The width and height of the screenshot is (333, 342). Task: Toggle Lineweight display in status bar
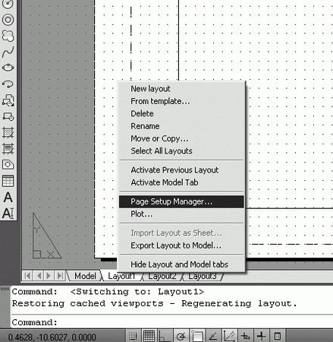[261, 336]
